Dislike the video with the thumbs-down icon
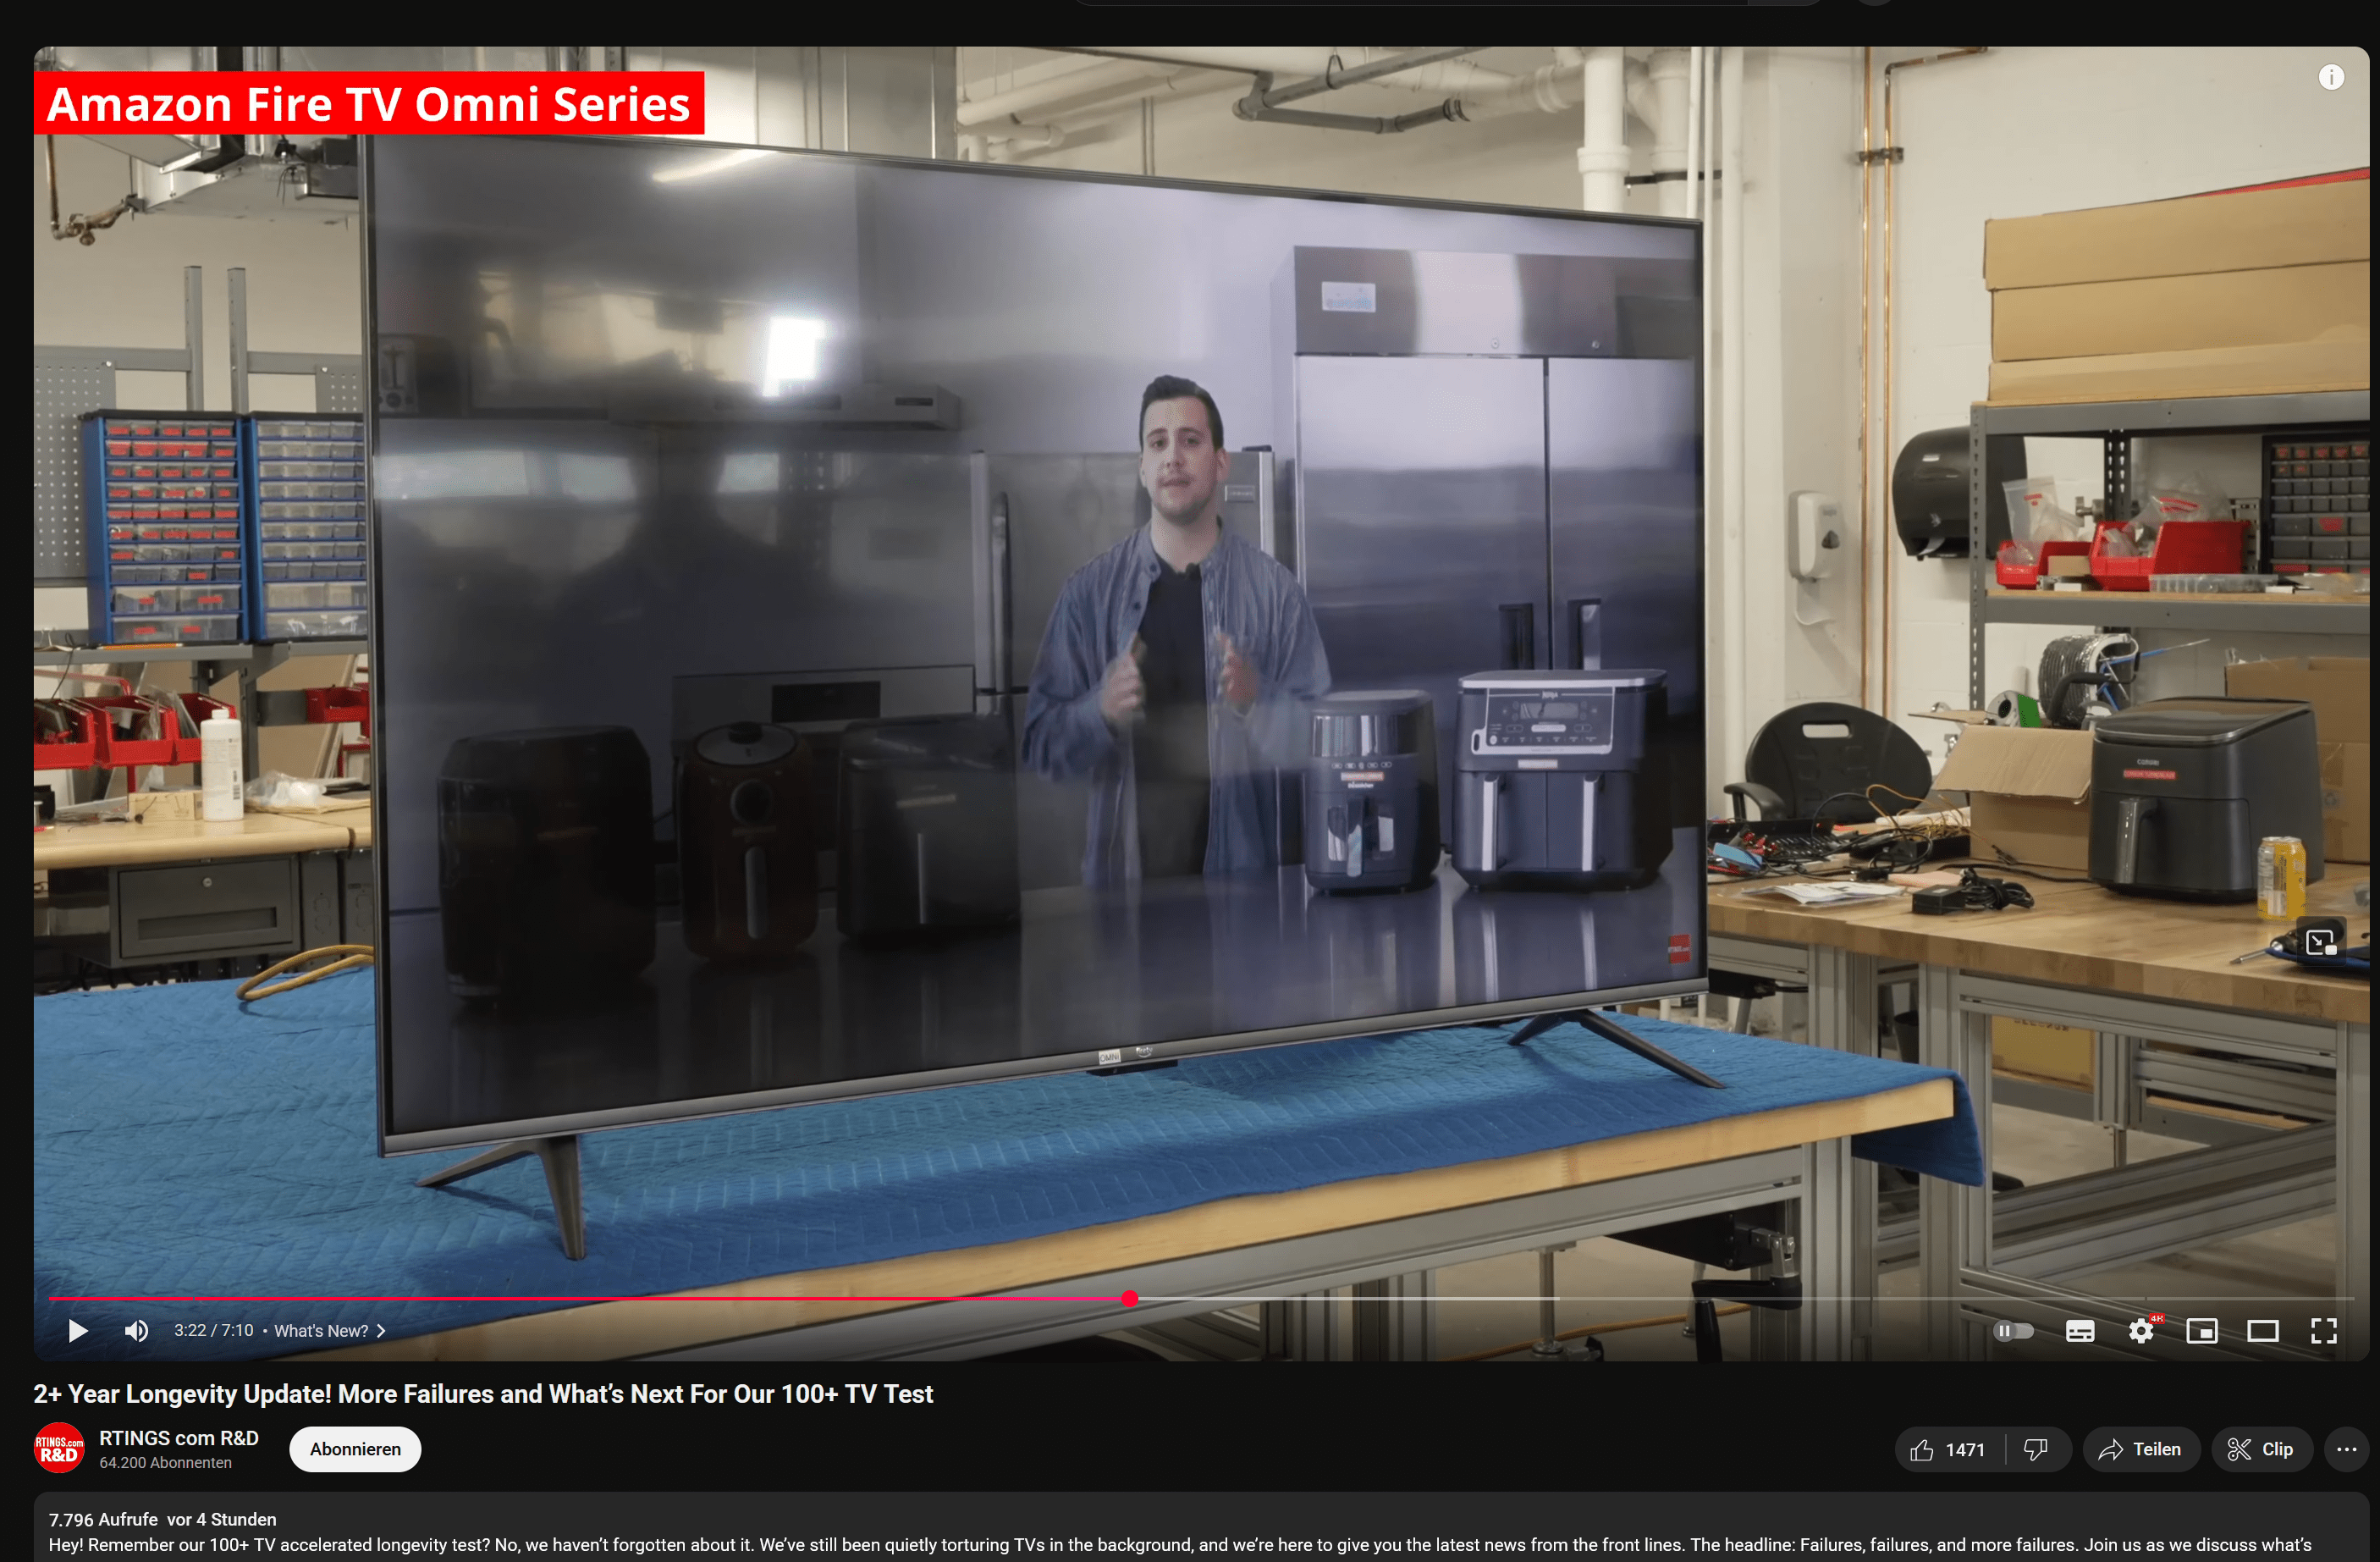Viewport: 2380px width, 1562px height. (x=2036, y=1450)
